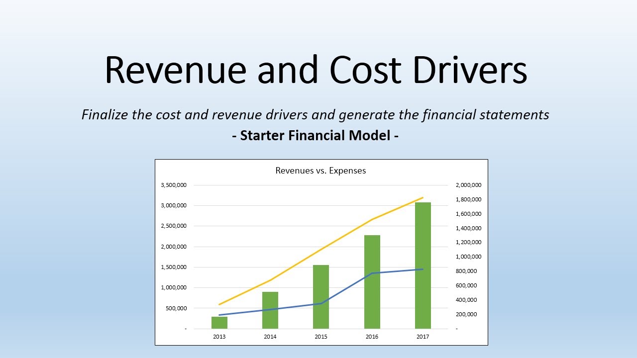Click the 2,500,000 left axis label
The image size is (637, 358).
click(174, 226)
